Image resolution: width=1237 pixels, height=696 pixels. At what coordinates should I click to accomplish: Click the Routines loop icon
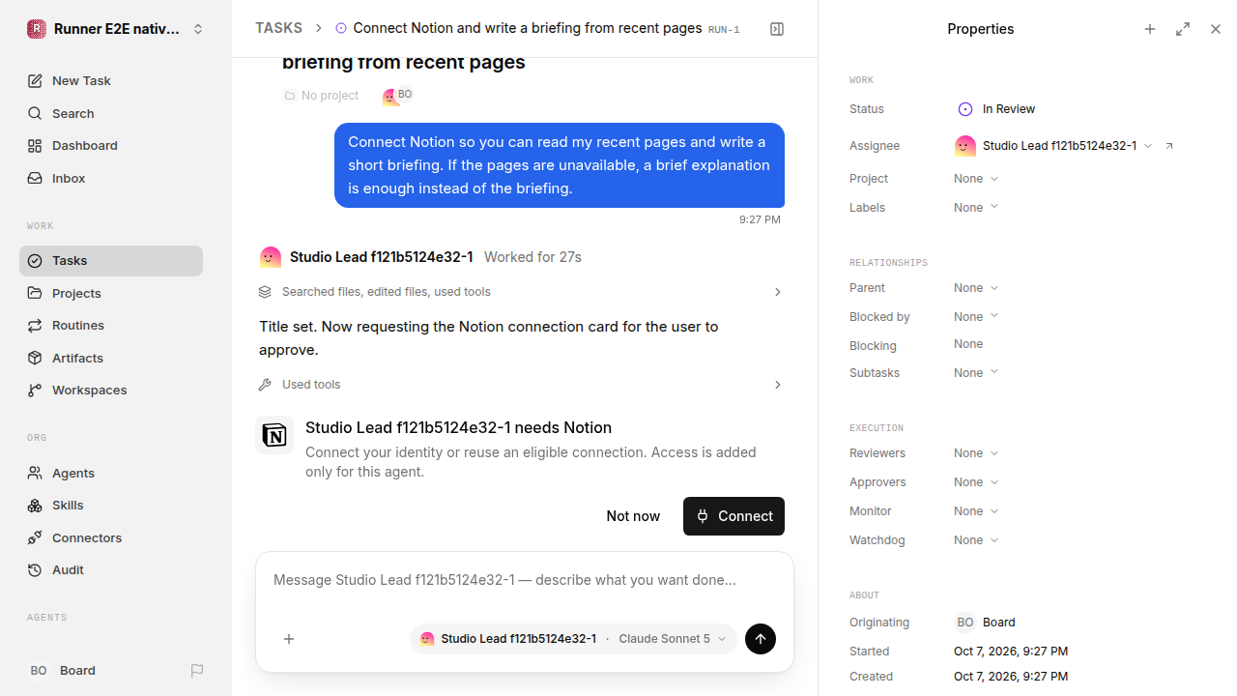coord(35,326)
